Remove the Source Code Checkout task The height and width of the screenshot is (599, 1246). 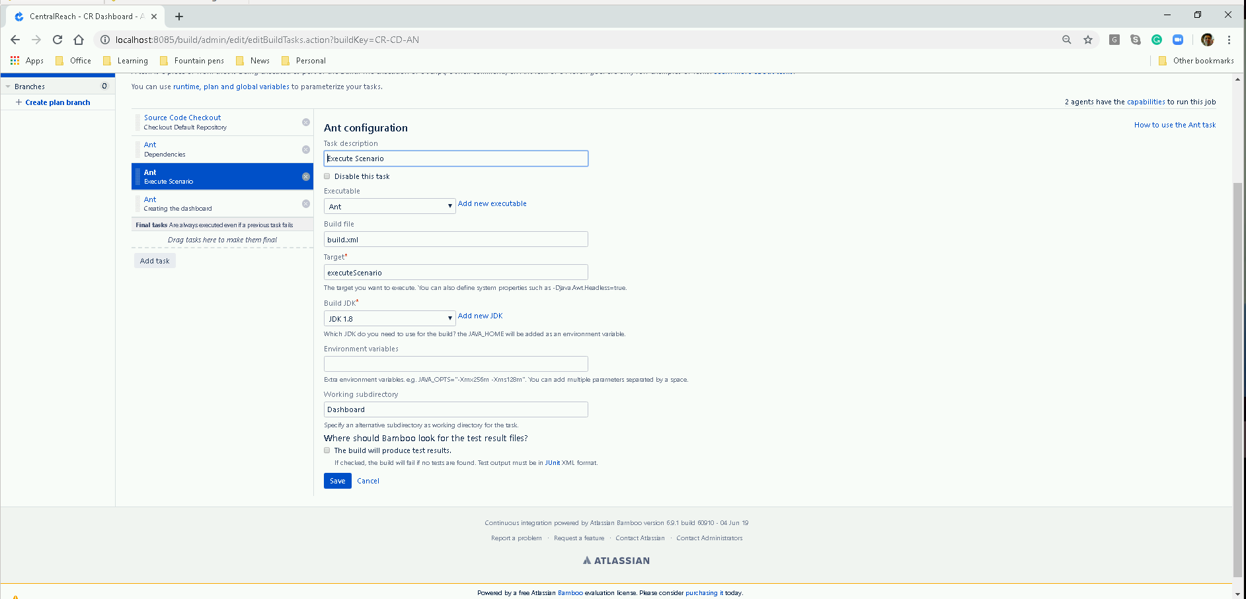[x=305, y=122]
